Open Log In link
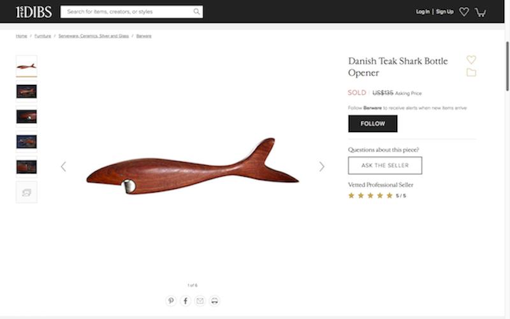The image size is (510, 319). tap(423, 11)
